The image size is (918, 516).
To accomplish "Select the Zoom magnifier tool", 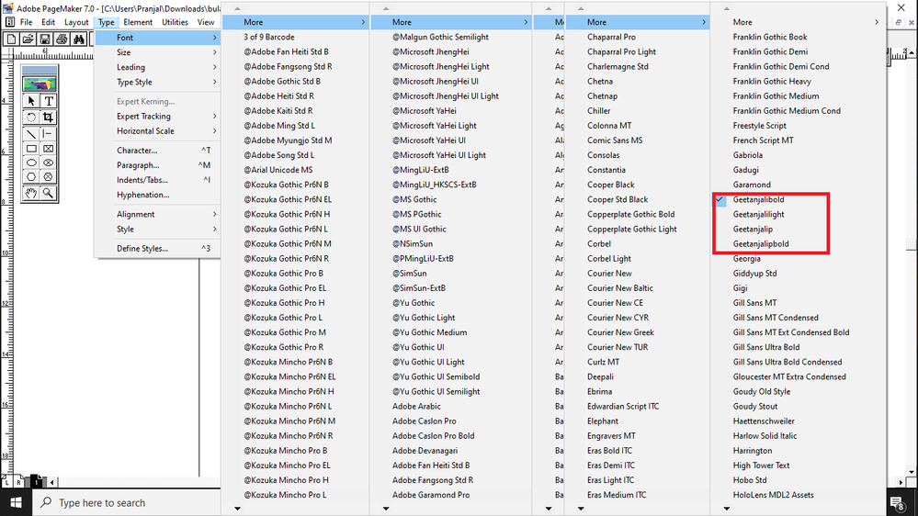I will point(49,193).
